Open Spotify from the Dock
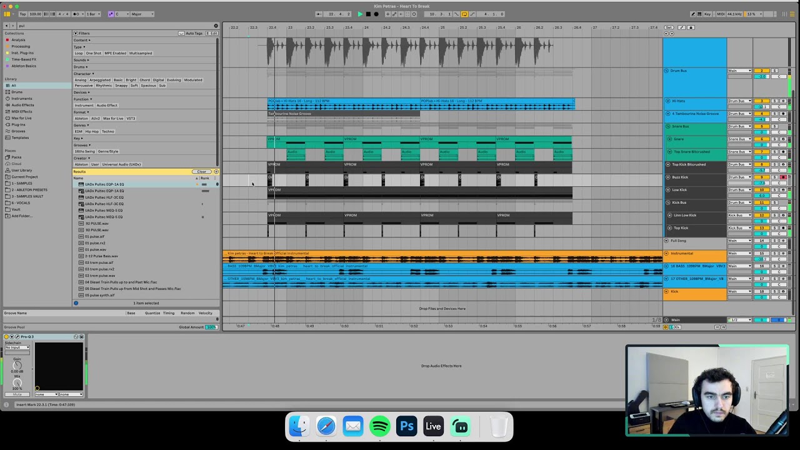Screen dimensions: 800x450 (380, 427)
